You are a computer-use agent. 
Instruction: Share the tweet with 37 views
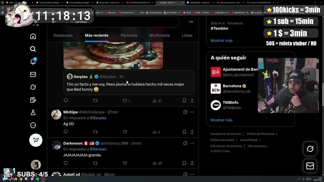click(192, 101)
